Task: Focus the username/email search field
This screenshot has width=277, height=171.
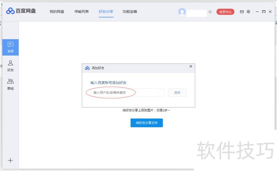Action: pos(128,93)
